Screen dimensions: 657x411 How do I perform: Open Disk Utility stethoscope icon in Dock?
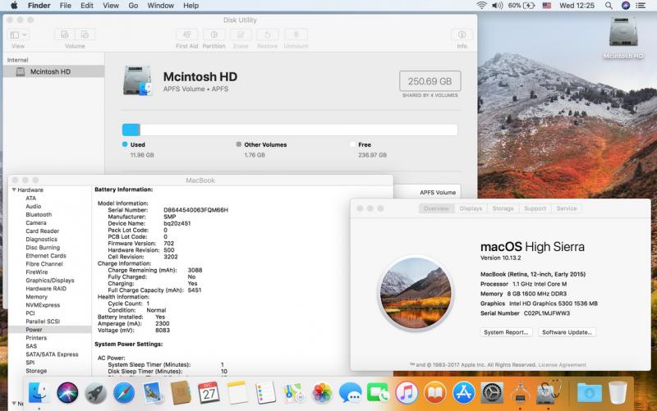(x=549, y=393)
